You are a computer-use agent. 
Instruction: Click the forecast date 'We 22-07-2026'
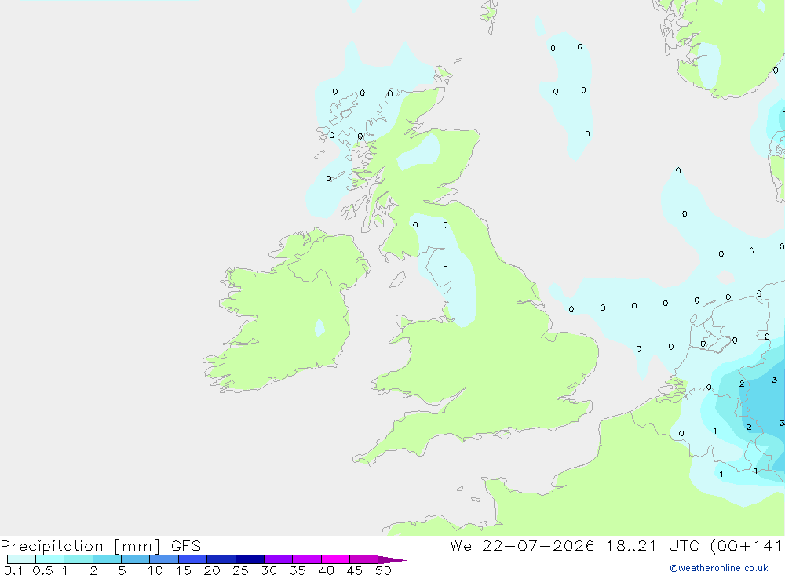pos(522,545)
